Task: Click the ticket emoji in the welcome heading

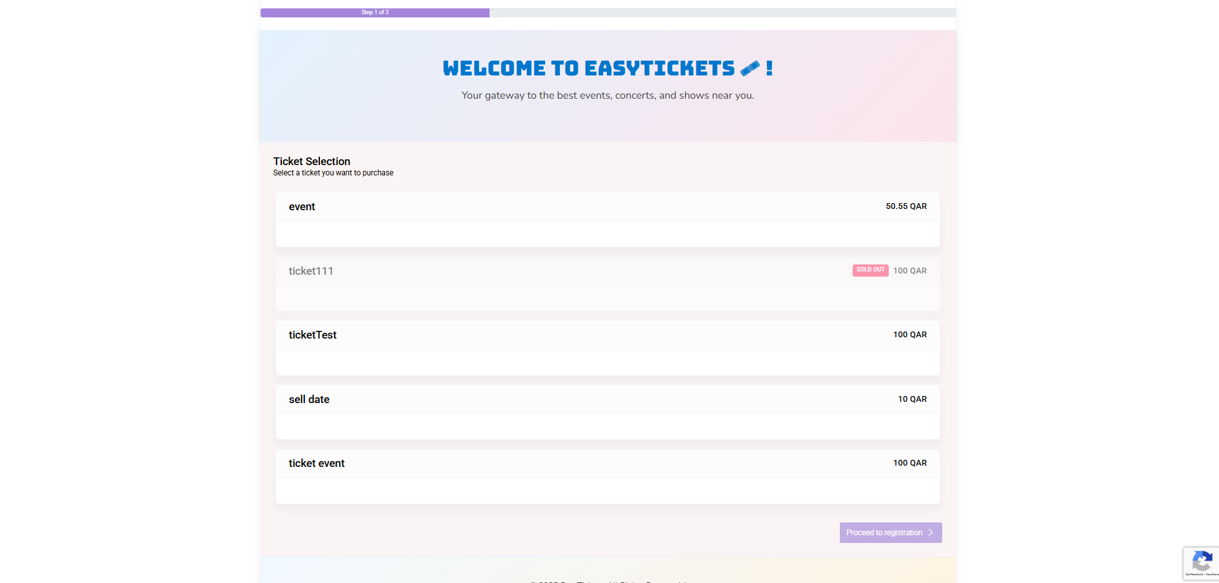Action: (749, 67)
